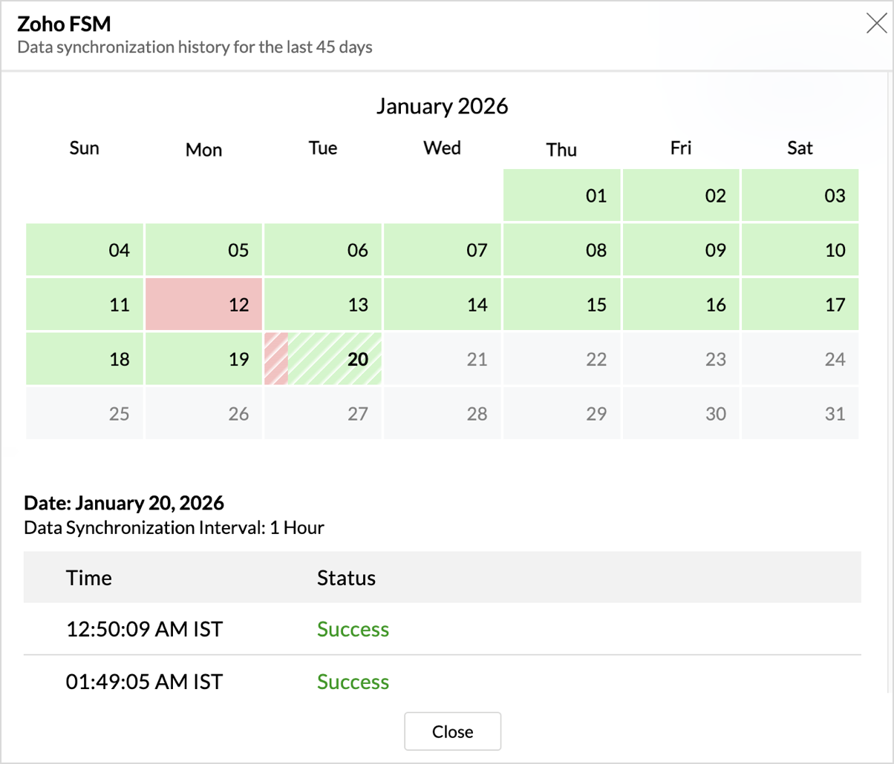Select January 13 calendar cell

point(324,304)
